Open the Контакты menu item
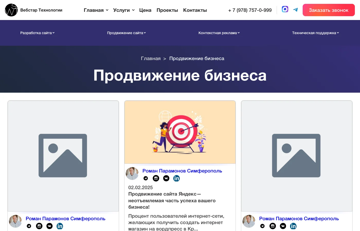The image size is (360, 231). [195, 10]
